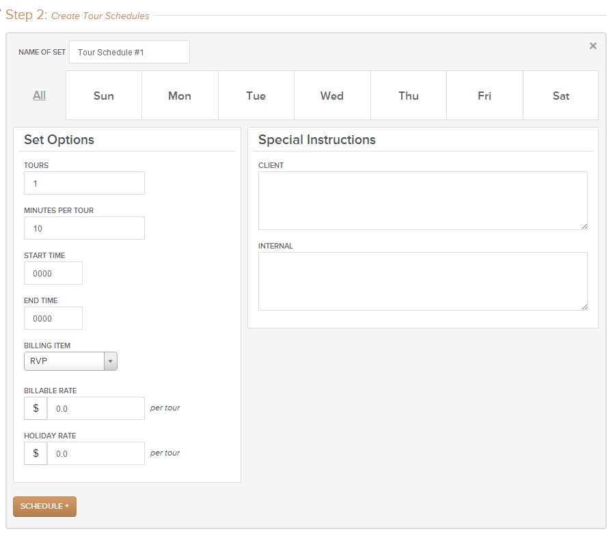The height and width of the screenshot is (536, 615).
Task: Select the Thu day tab
Action: click(409, 96)
